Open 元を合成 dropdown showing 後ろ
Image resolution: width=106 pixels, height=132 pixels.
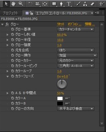pyautogui.click(x=76, y=50)
